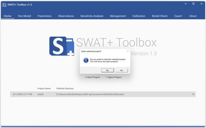Close the Open selected project dialog
Viewport: 206px width, 128px height.
pos(128,51)
